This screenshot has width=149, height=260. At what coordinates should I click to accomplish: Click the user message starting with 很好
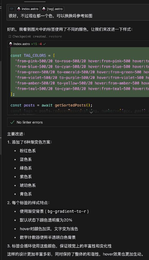coord(50,16)
